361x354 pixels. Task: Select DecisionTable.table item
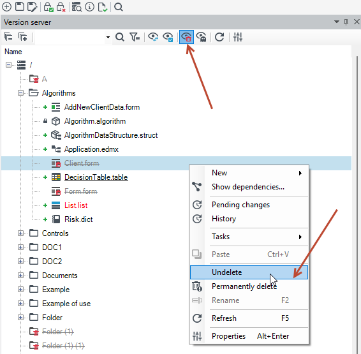point(96,177)
